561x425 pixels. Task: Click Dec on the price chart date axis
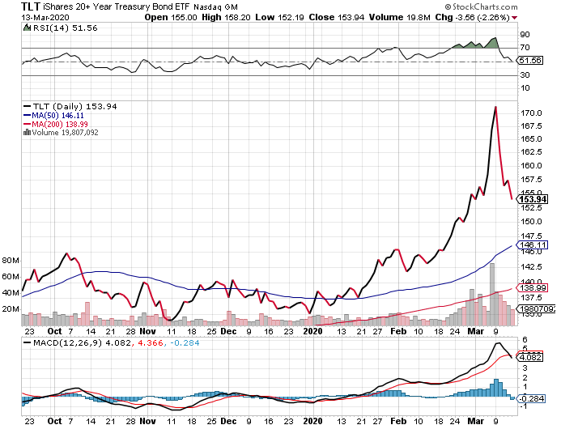point(228,331)
